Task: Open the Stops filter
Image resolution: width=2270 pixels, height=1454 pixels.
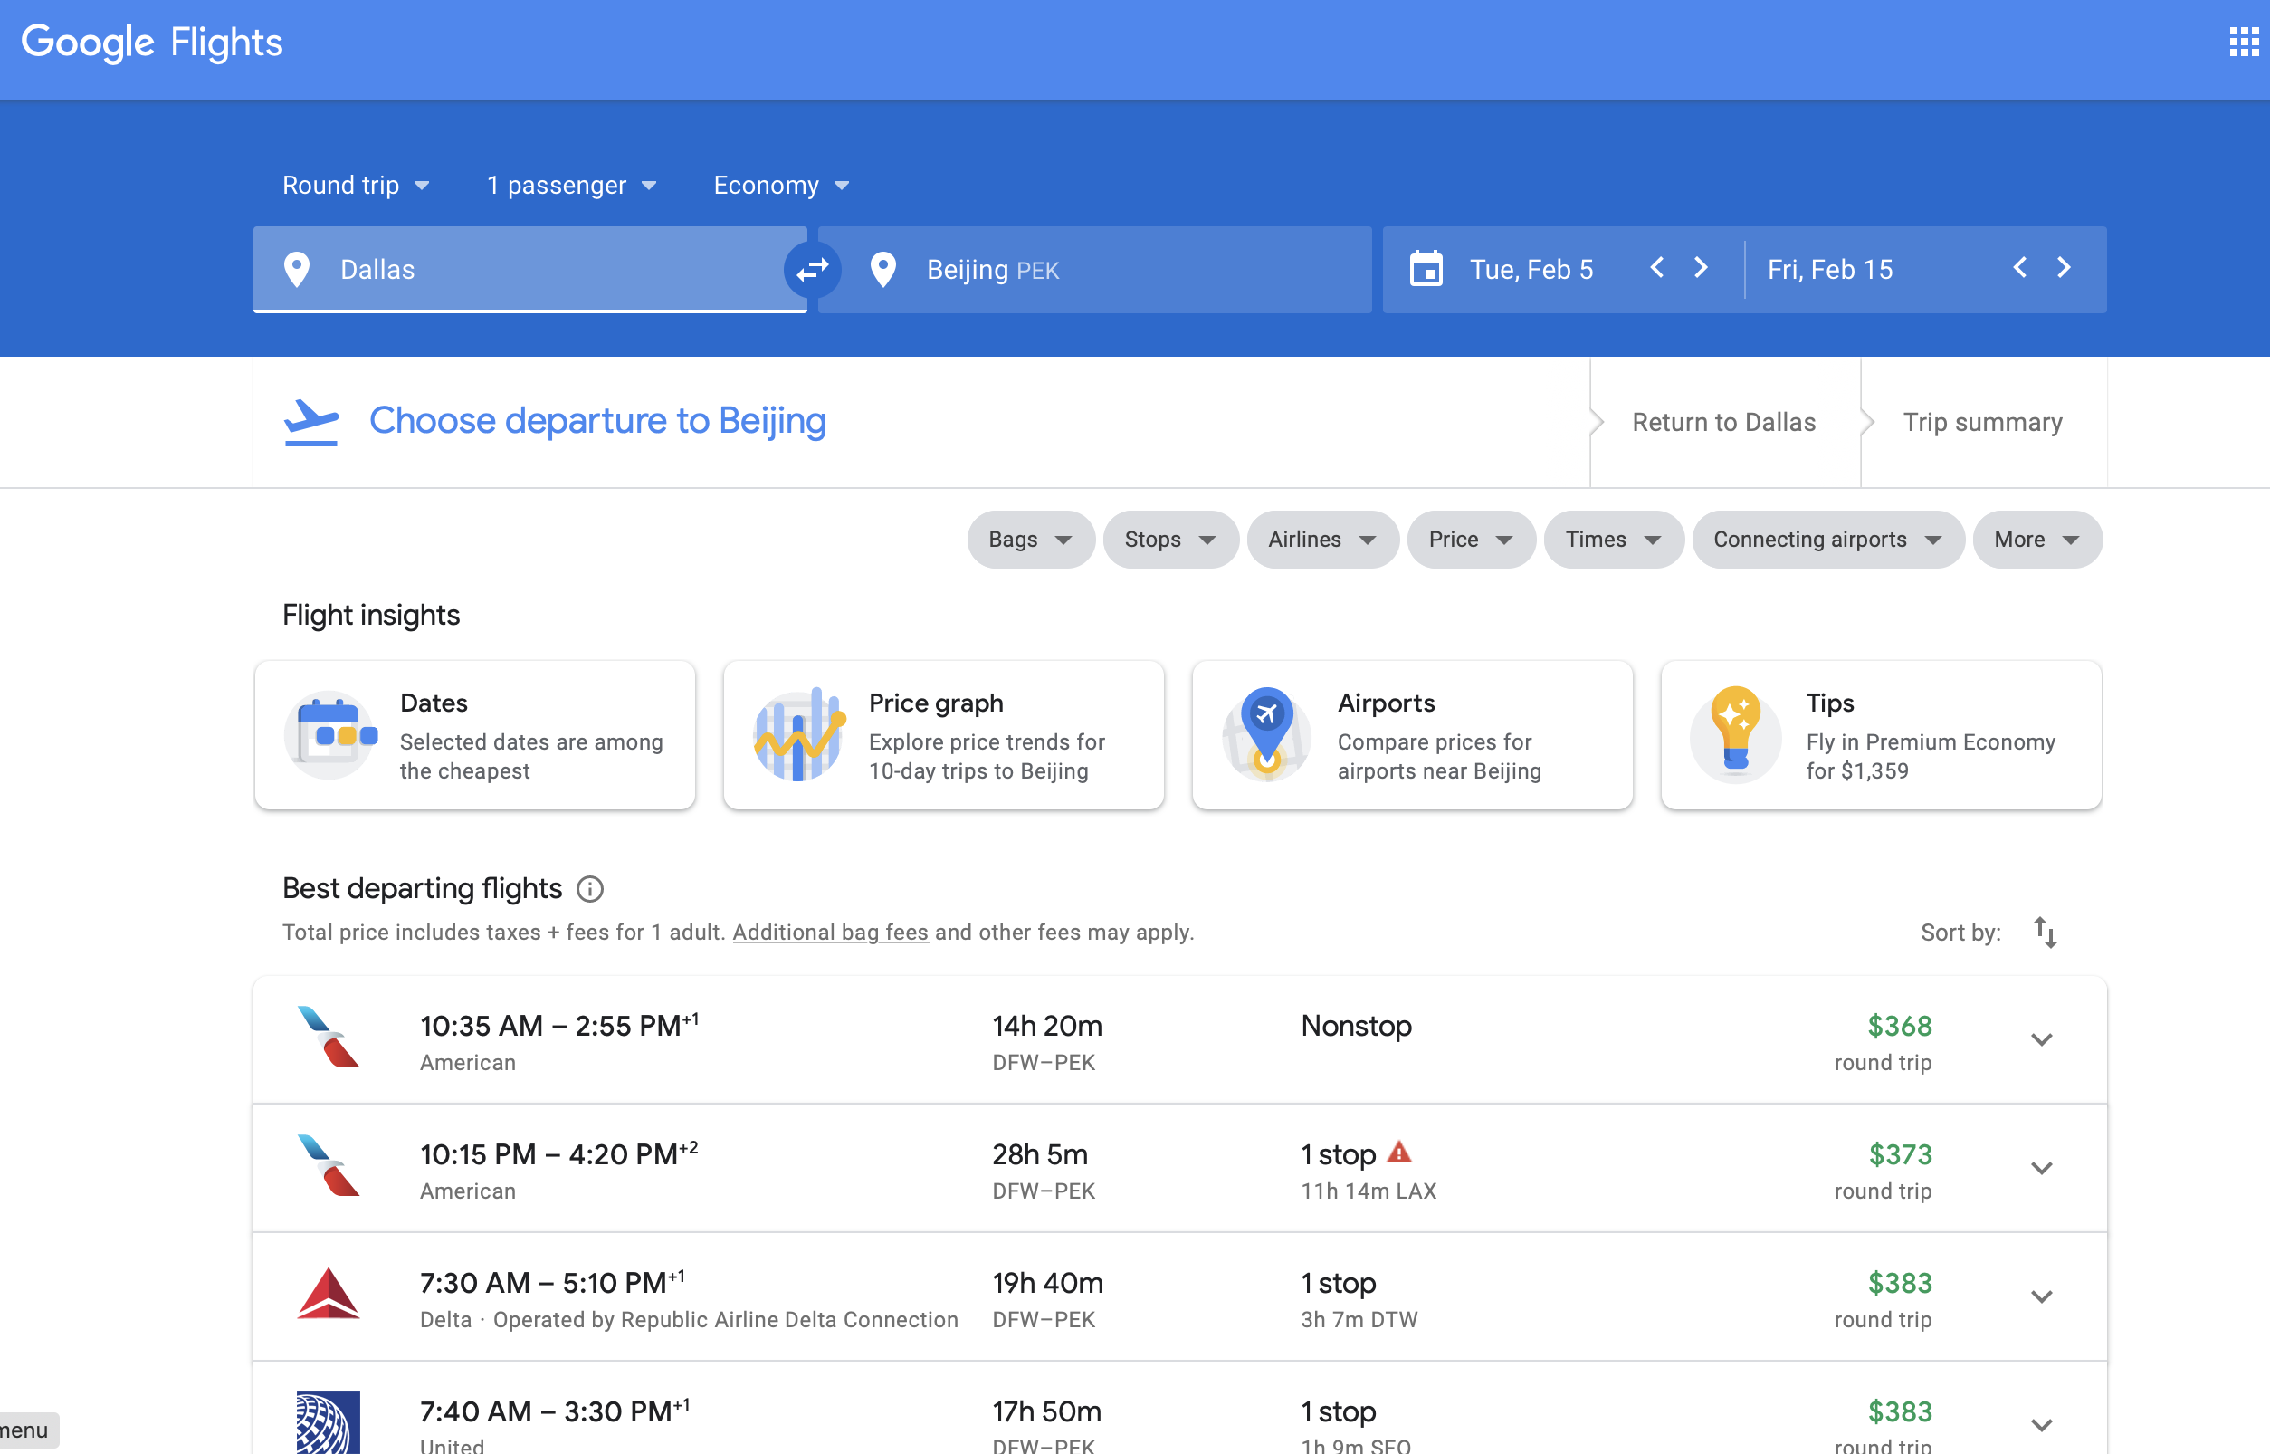Action: (x=1170, y=539)
